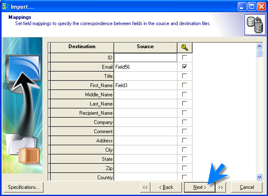268x196 pixels.
Task: Click the vertical scrollbar thumb
Action: click(x=259, y=53)
